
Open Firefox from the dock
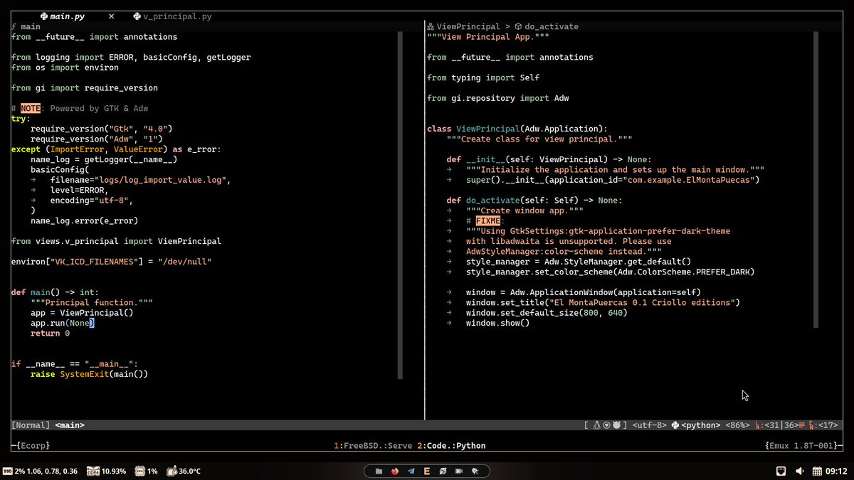point(394,471)
